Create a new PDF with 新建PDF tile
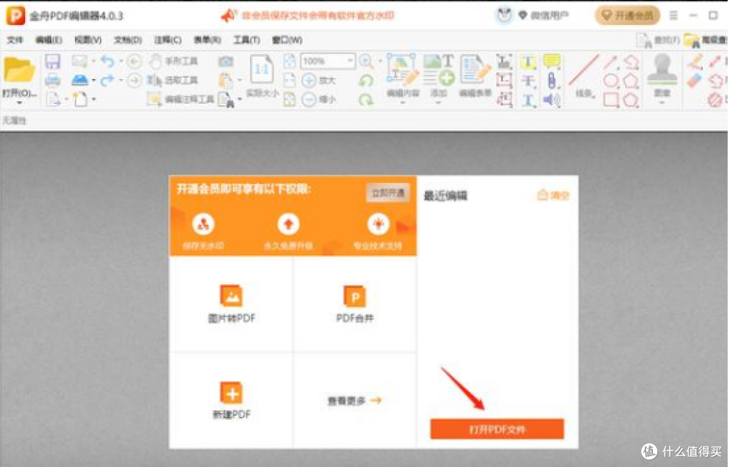This screenshot has height=467, width=729. pyautogui.click(x=231, y=401)
